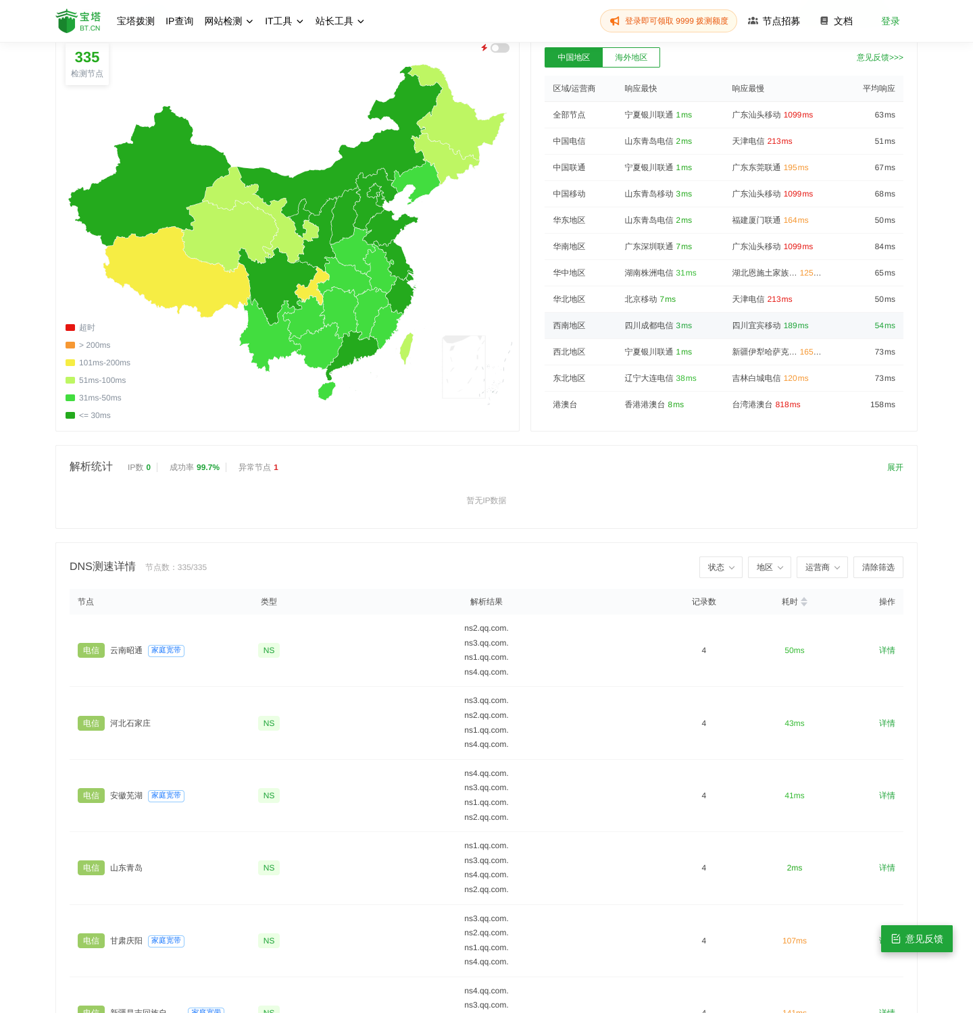Open the IT工具 dropdown menu
The image size is (973, 1013).
tap(284, 21)
